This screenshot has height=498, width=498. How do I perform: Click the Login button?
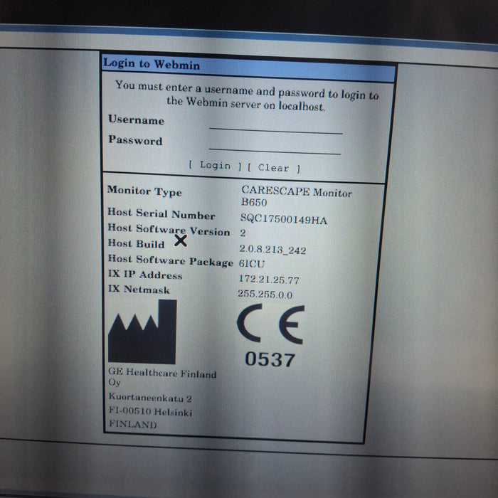pyautogui.click(x=215, y=166)
